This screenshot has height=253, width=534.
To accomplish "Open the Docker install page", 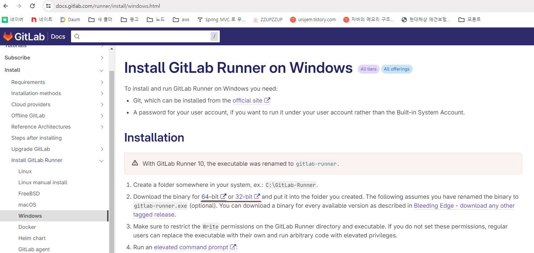I will [x=27, y=227].
